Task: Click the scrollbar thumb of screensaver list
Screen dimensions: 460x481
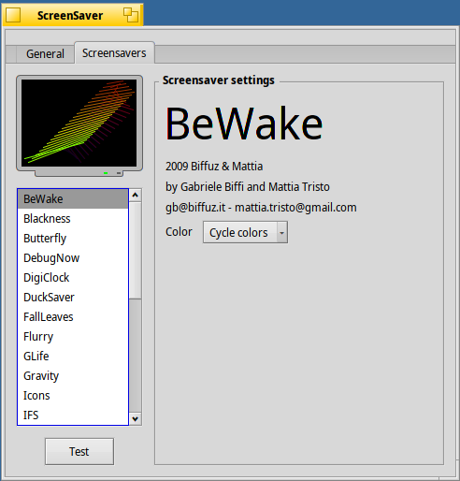Action: (x=136, y=251)
